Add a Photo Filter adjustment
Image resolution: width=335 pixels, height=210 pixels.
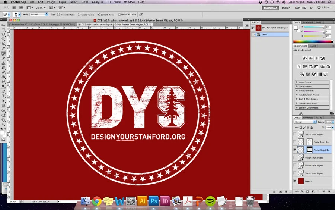pyautogui.click(x=322, y=66)
